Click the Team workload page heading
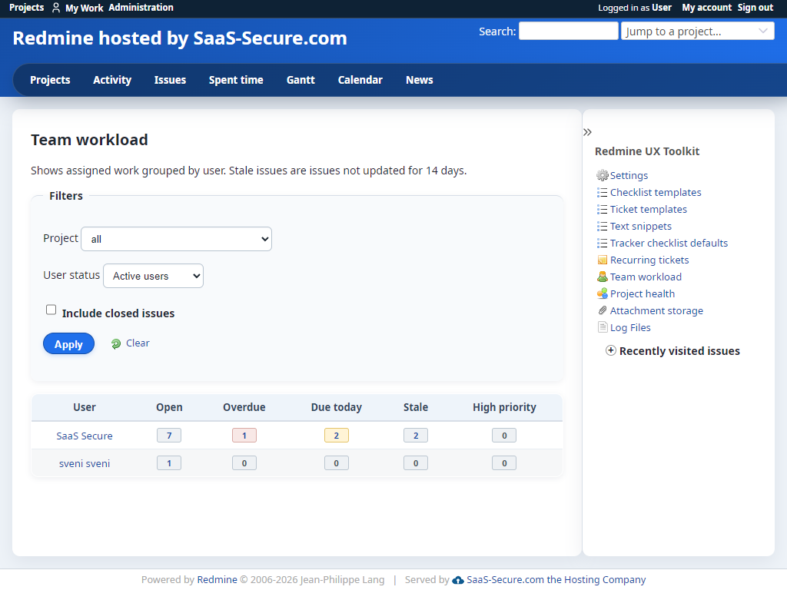The height and width of the screenshot is (590, 787). [x=89, y=140]
